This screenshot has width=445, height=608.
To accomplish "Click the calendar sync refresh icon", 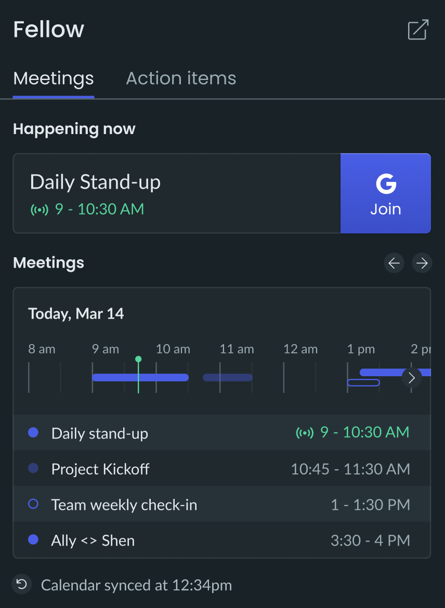I will point(22,584).
